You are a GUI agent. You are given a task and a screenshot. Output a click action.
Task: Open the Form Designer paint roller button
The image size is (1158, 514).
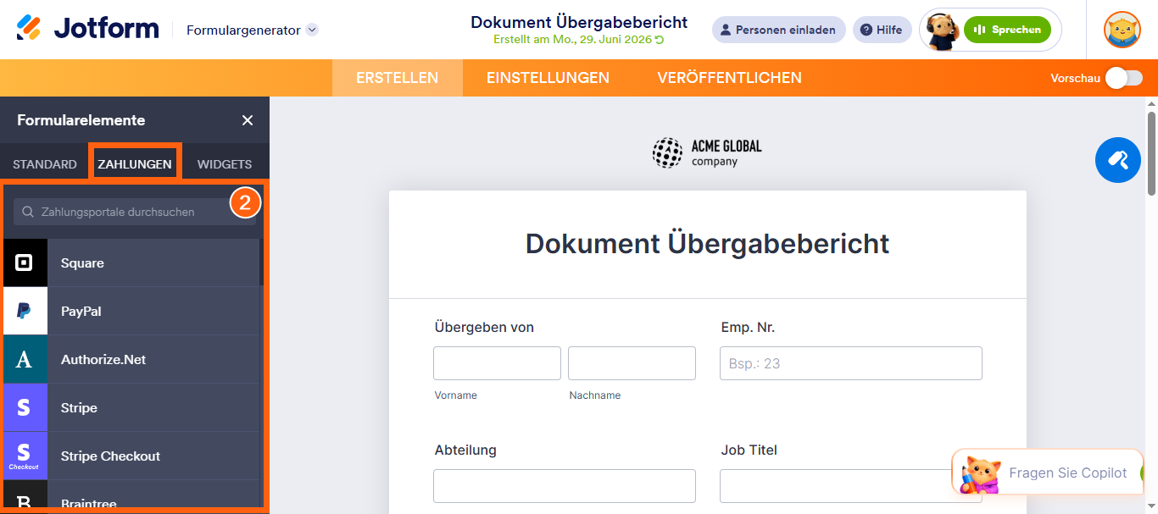pos(1117,160)
